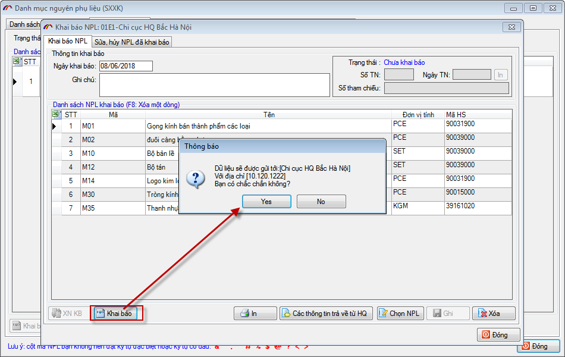Click Yes in the Thông báo dialog
Image resolution: width=565 pixels, height=357 pixels.
point(266,202)
